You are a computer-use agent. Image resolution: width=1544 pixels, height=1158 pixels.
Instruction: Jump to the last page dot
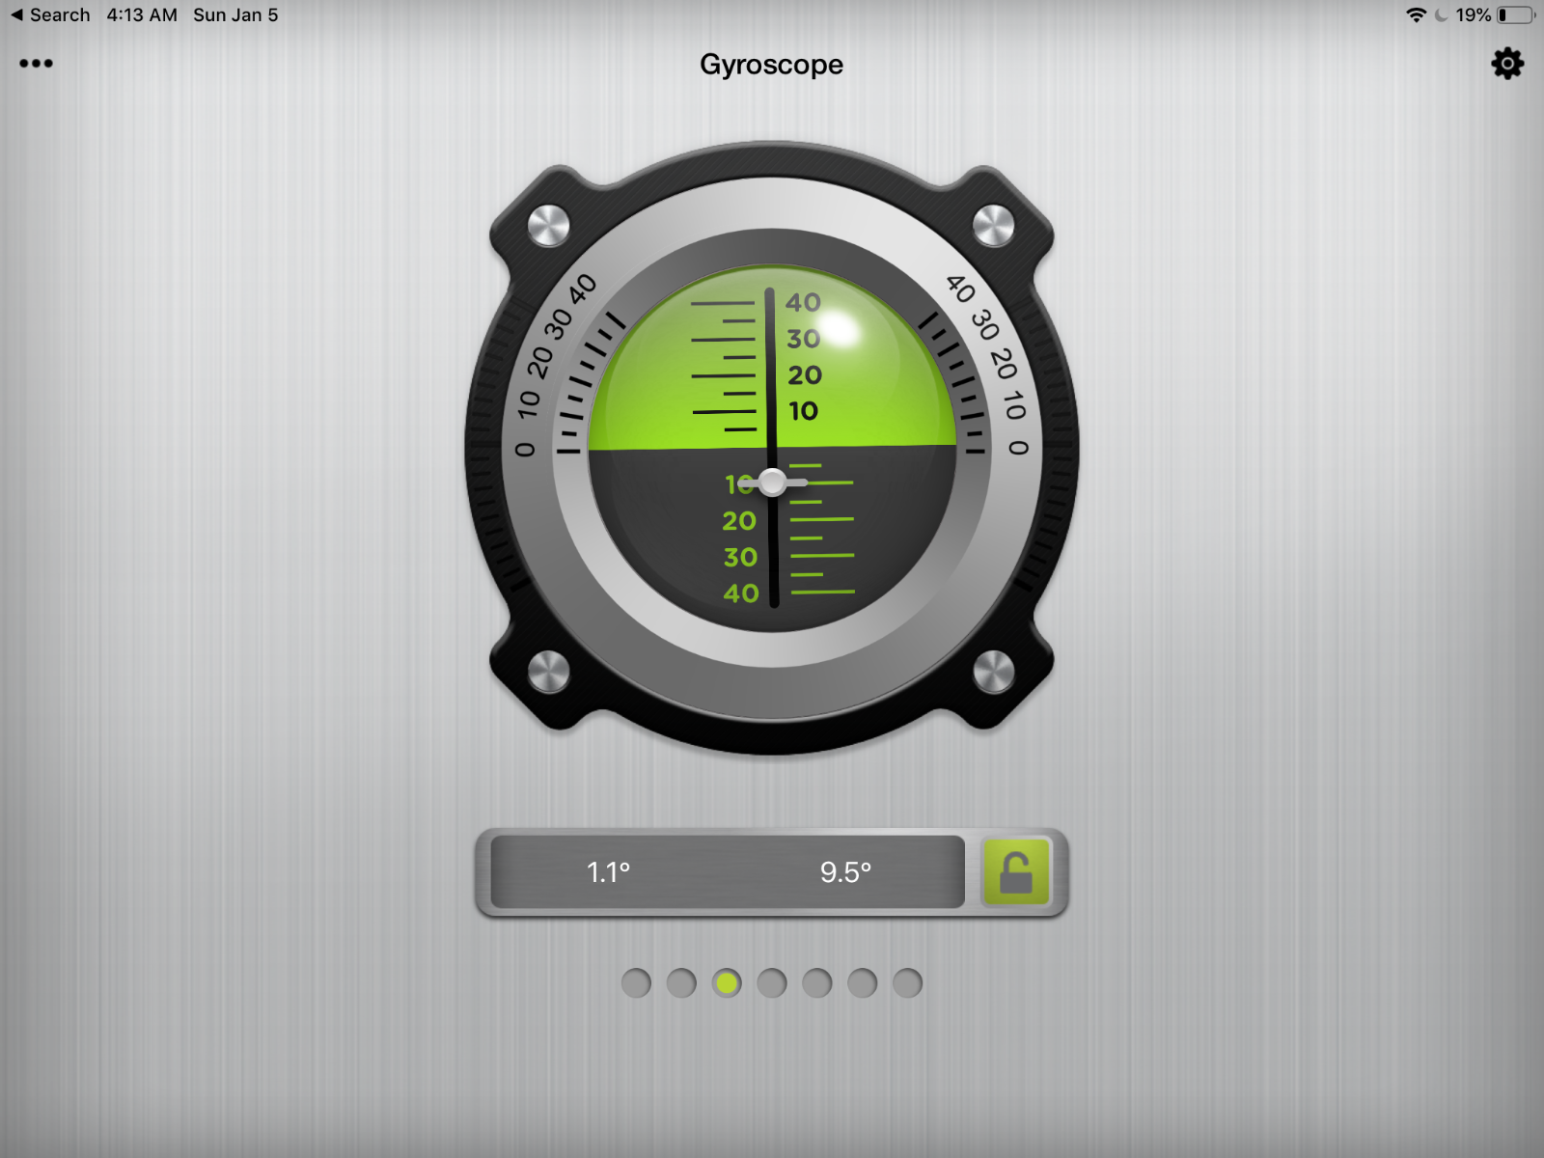(x=907, y=983)
